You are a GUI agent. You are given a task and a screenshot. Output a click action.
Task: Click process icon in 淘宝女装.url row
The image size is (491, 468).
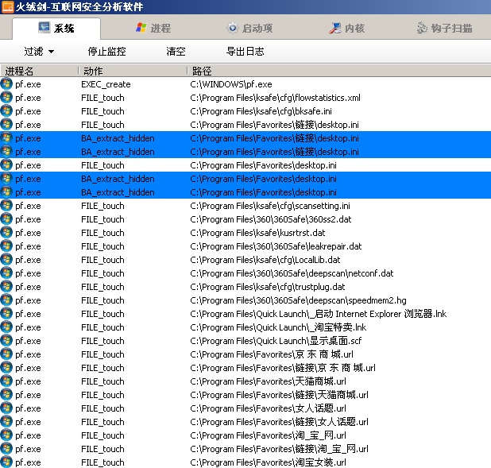6,462
